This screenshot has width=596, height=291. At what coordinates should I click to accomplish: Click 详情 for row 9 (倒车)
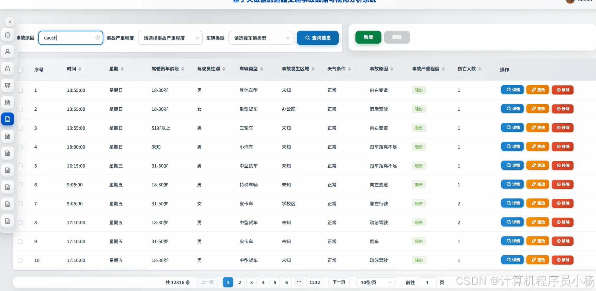[512, 241]
